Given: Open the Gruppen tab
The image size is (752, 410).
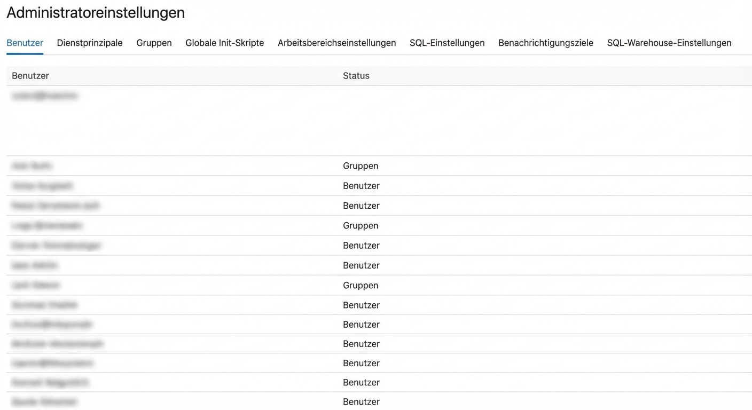Looking at the screenshot, I should click(x=154, y=43).
